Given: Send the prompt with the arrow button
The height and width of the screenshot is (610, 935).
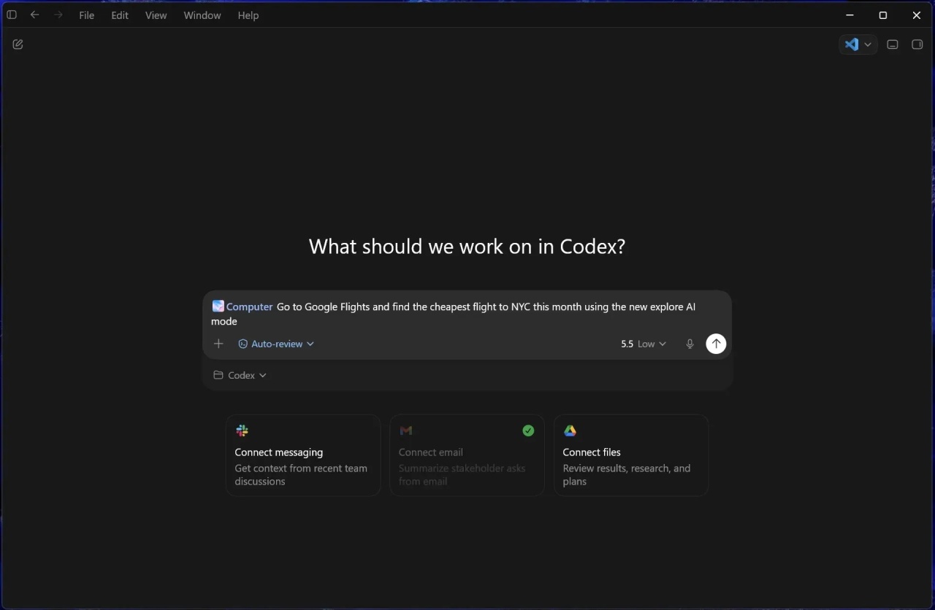Looking at the screenshot, I should pos(716,344).
